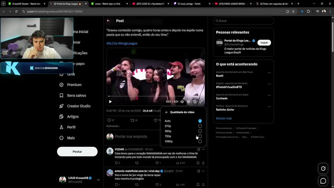Viewport: 334px width, 188px height.
Task: Mute the video with the speaker icon
Action: point(182,102)
